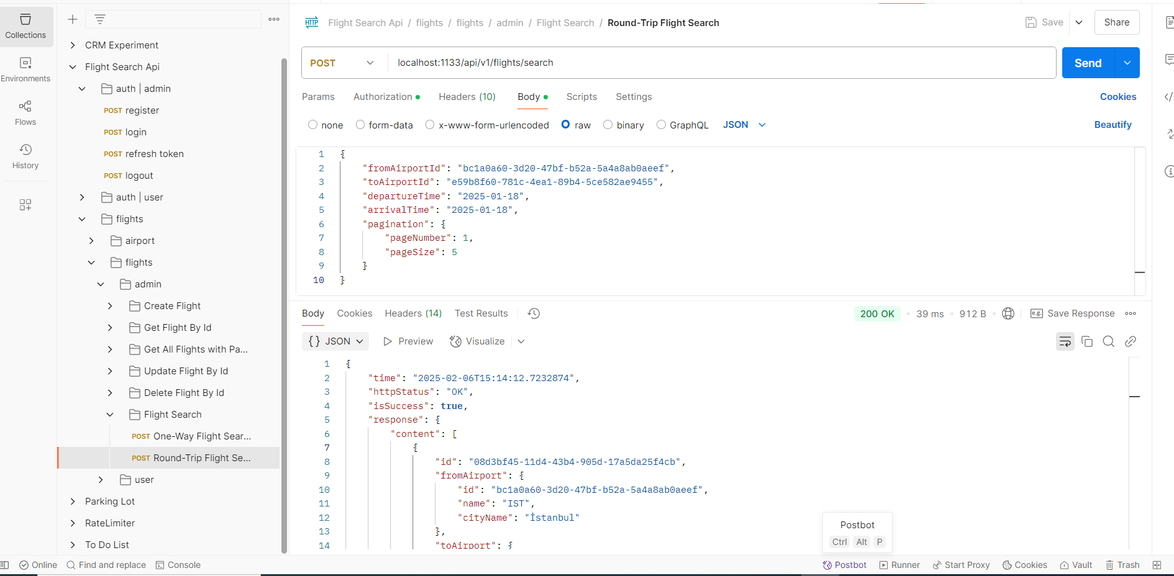Open the Environments sidebar panel
This screenshot has width=1174, height=576.
pos(25,70)
